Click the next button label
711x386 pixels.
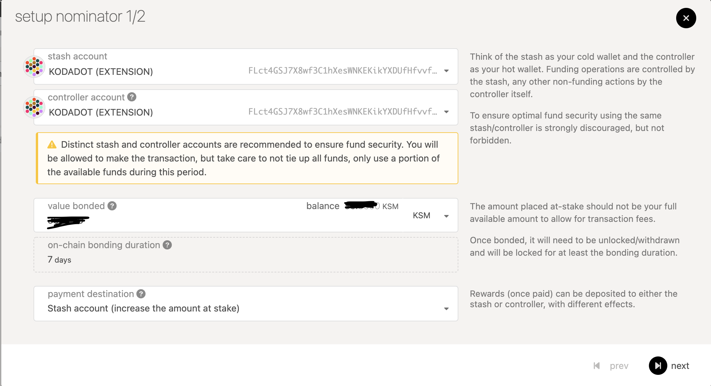[680, 366]
